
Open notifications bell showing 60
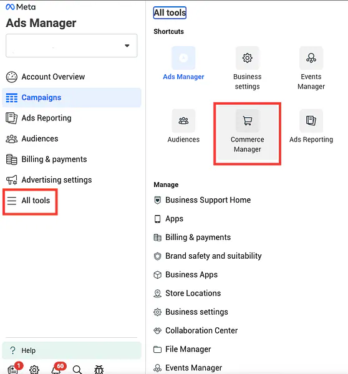pos(58,368)
